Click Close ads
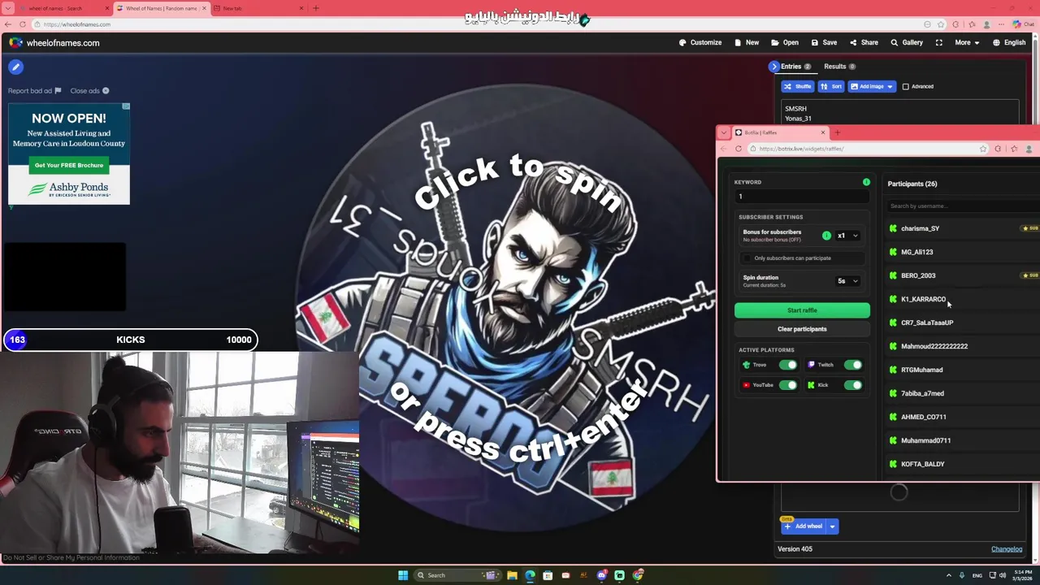Screen dimensions: 1040x585 (89, 91)
